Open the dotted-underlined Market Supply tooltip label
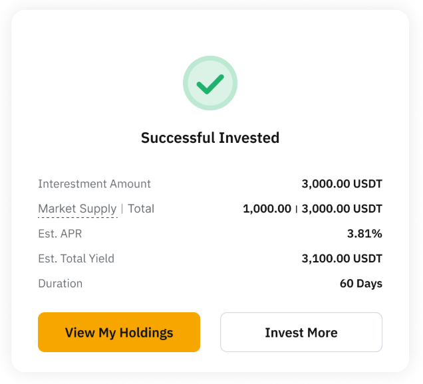 [77, 209]
